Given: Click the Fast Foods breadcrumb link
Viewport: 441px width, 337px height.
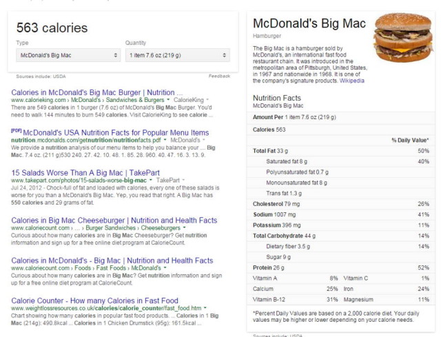Looking at the screenshot, I should (111, 268).
